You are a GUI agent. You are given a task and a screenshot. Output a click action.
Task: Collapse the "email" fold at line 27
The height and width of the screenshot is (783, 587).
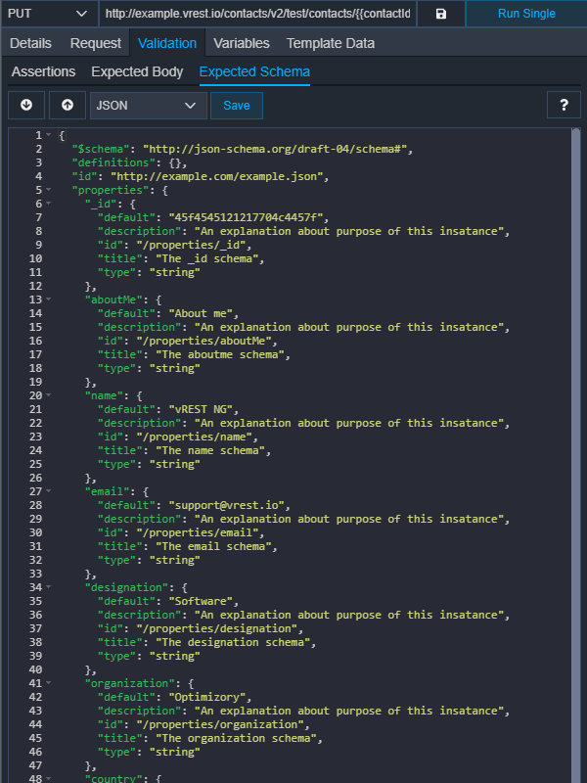(x=48, y=491)
